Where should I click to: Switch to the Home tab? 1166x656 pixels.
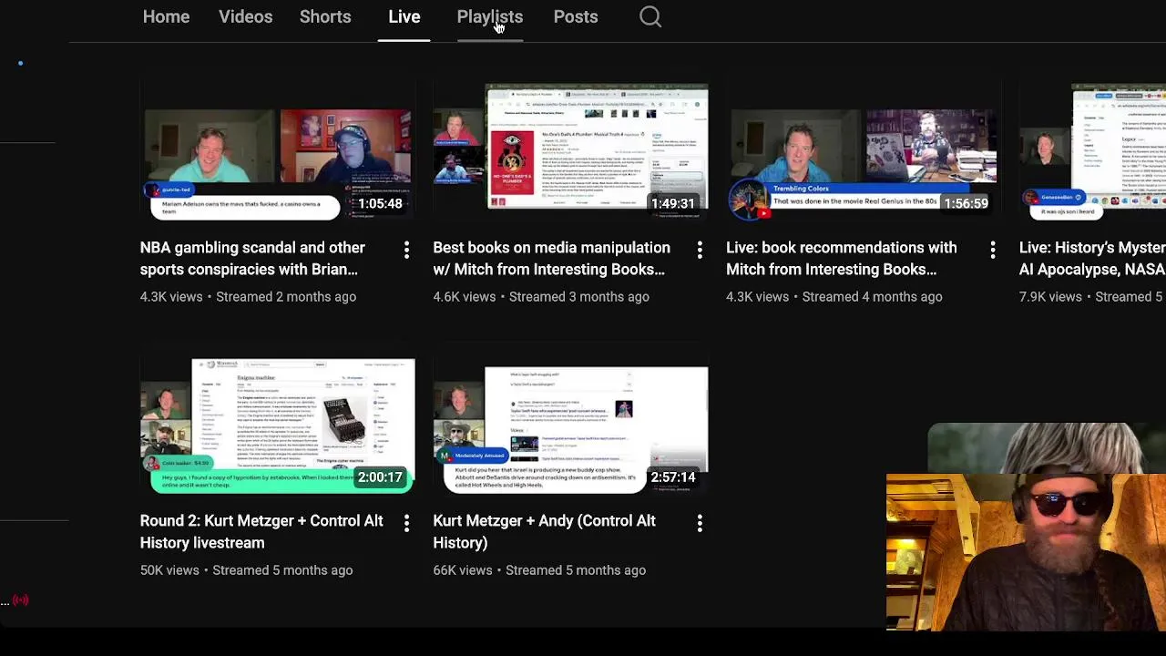tap(166, 16)
